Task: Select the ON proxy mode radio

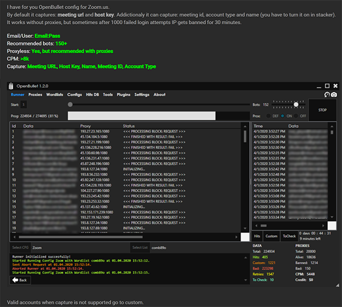Action: coord(283,116)
